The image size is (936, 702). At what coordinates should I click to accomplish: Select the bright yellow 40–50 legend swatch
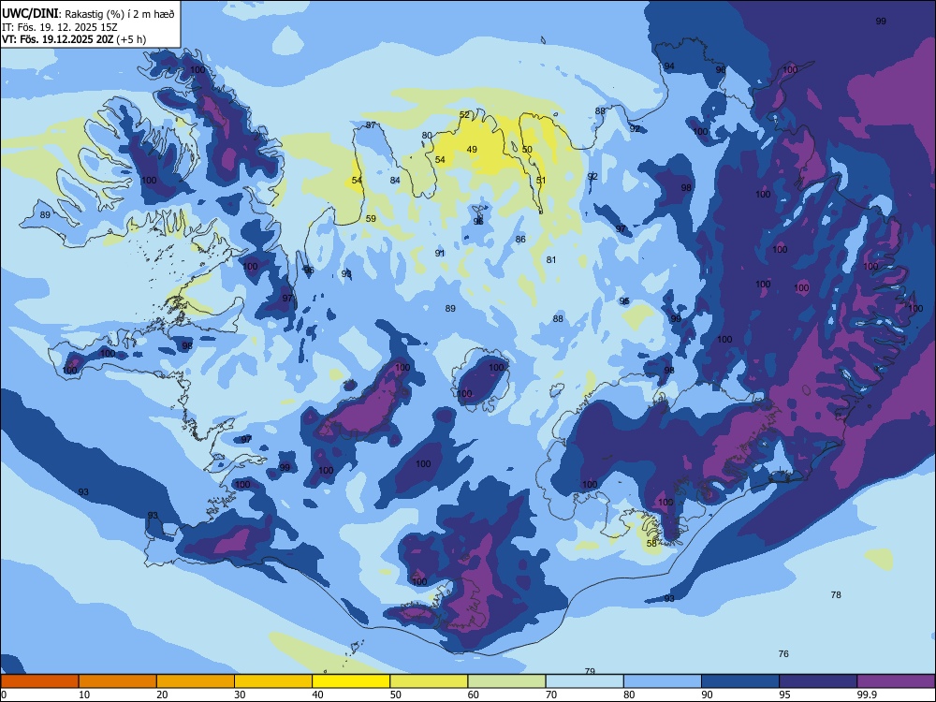351,681
